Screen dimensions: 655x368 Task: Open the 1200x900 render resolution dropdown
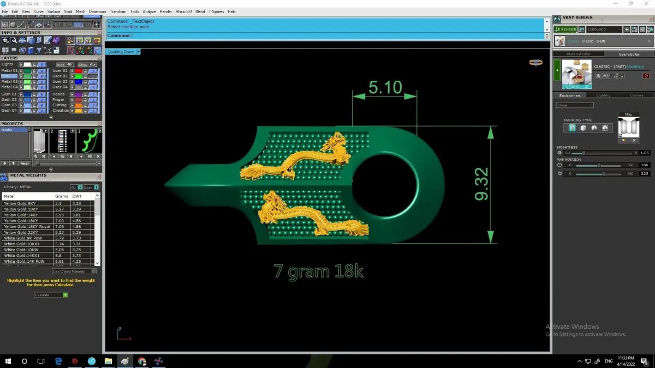[x=604, y=29]
